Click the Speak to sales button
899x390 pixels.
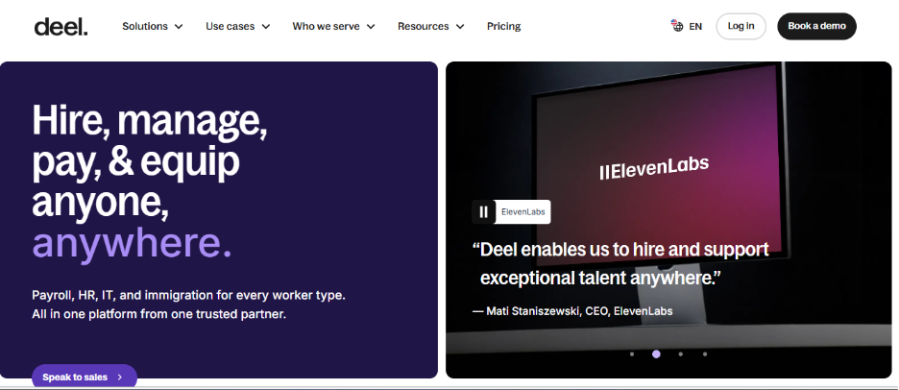[85, 377]
